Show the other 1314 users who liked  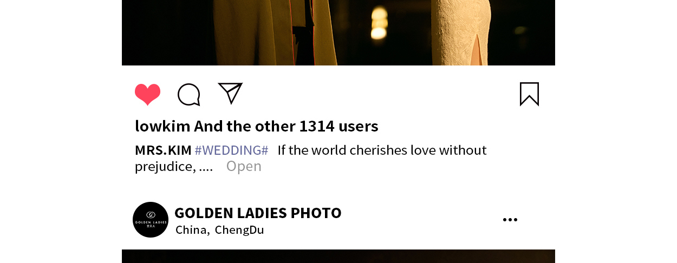click(x=286, y=126)
